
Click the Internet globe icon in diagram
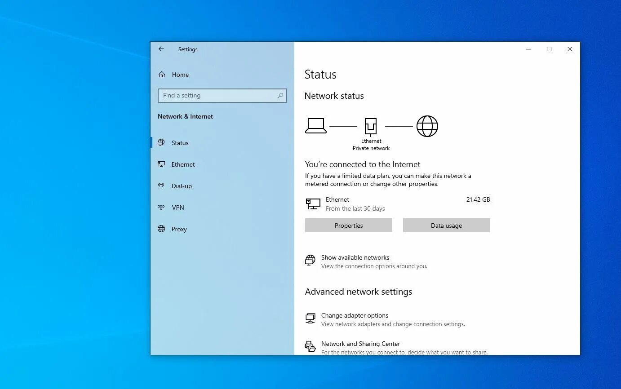coord(427,126)
